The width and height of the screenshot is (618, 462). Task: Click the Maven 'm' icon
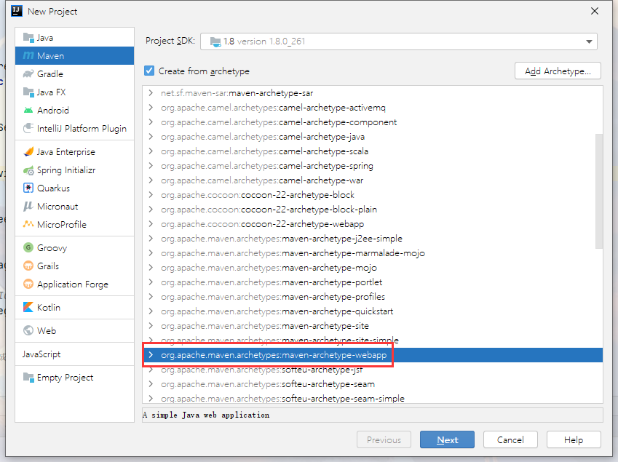tap(28, 55)
